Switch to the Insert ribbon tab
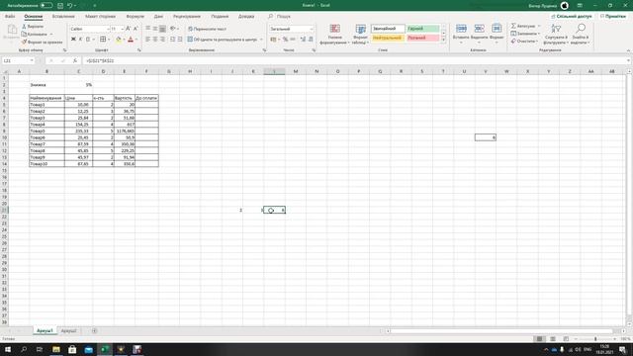 [63, 17]
